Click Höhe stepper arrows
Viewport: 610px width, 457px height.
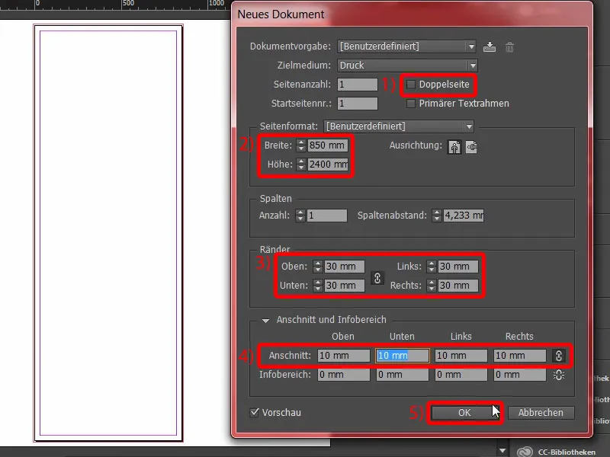[300, 165]
